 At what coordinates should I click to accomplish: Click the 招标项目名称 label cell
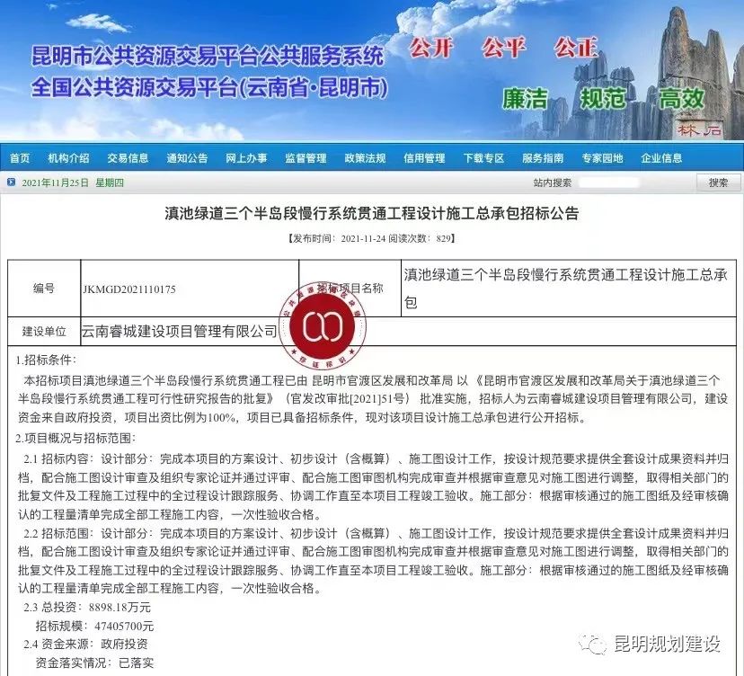coord(350,289)
